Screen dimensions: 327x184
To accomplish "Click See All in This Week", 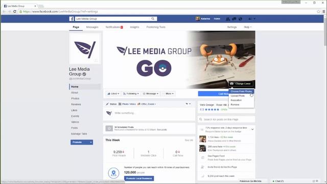I will [189, 140].
